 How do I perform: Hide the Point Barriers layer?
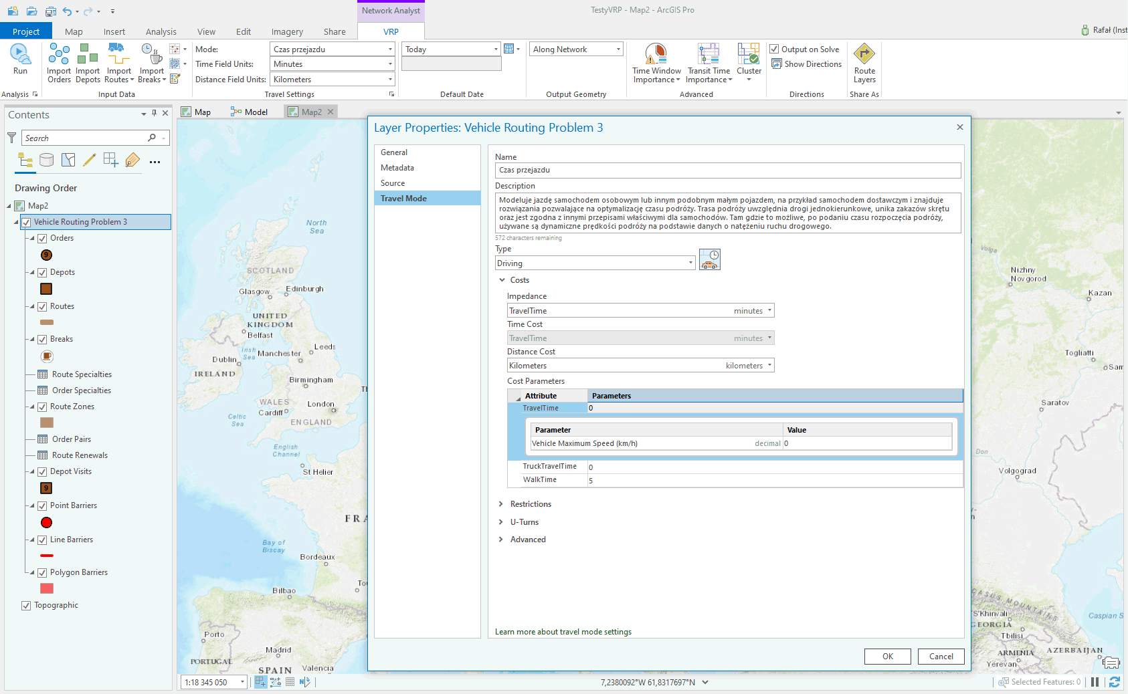coord(42,505)
